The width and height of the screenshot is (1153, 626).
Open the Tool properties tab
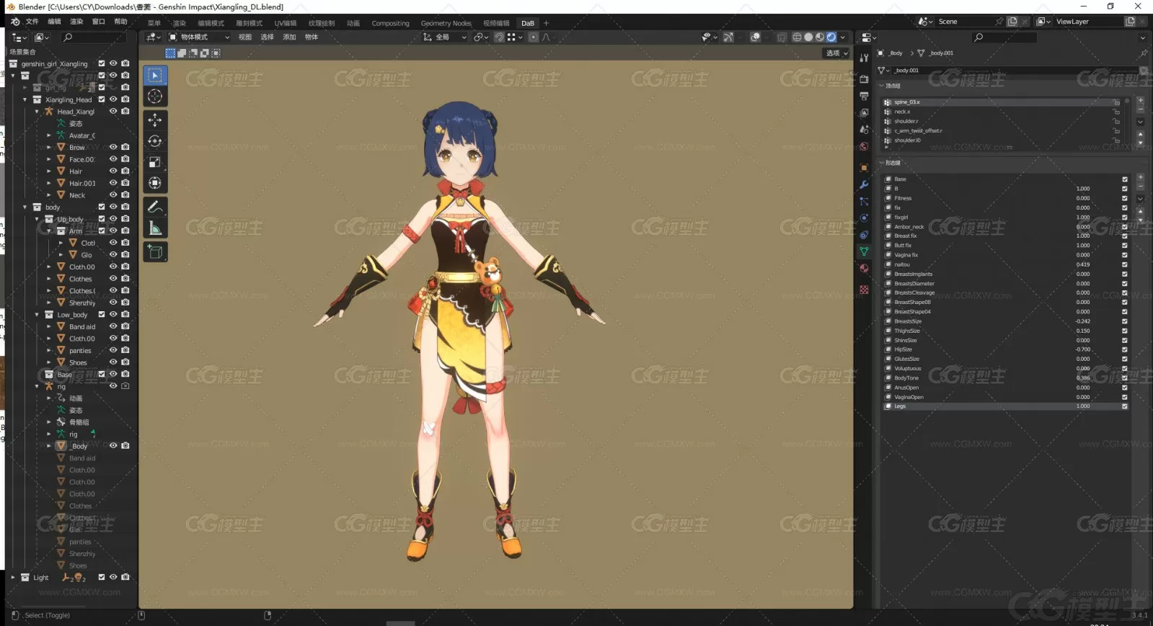point(864,58)
